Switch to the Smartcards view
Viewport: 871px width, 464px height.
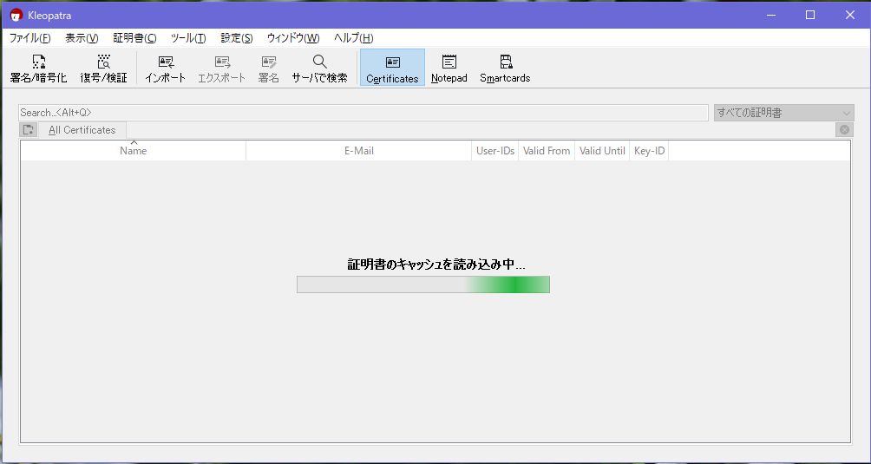pos(505,68)
